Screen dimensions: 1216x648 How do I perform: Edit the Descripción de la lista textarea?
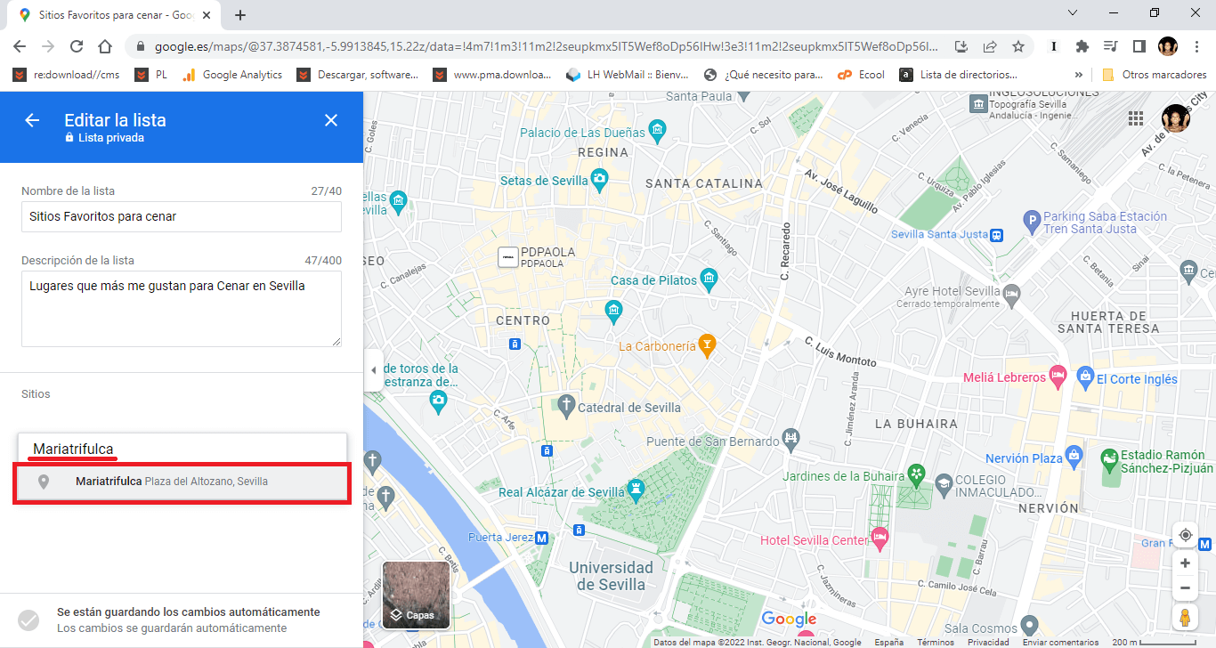tap(182, 309)
